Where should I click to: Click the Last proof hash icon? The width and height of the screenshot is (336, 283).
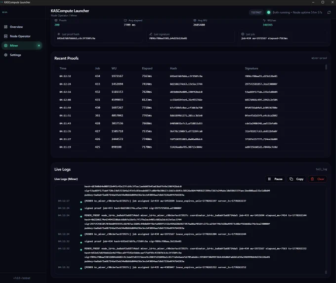59,34
